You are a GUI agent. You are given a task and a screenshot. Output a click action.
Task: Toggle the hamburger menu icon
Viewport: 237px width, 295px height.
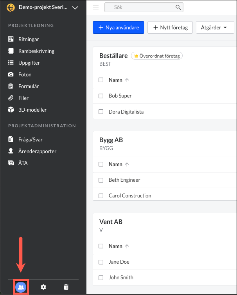pyautogui.click(x=95, y=7)
